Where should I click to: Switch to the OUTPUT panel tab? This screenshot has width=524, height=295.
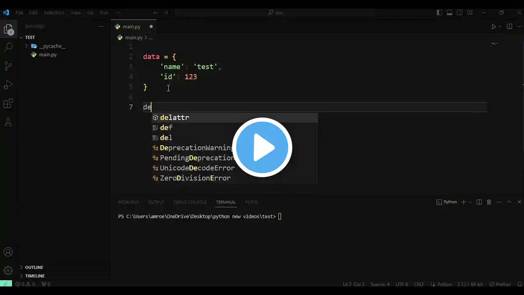(156, 202)
